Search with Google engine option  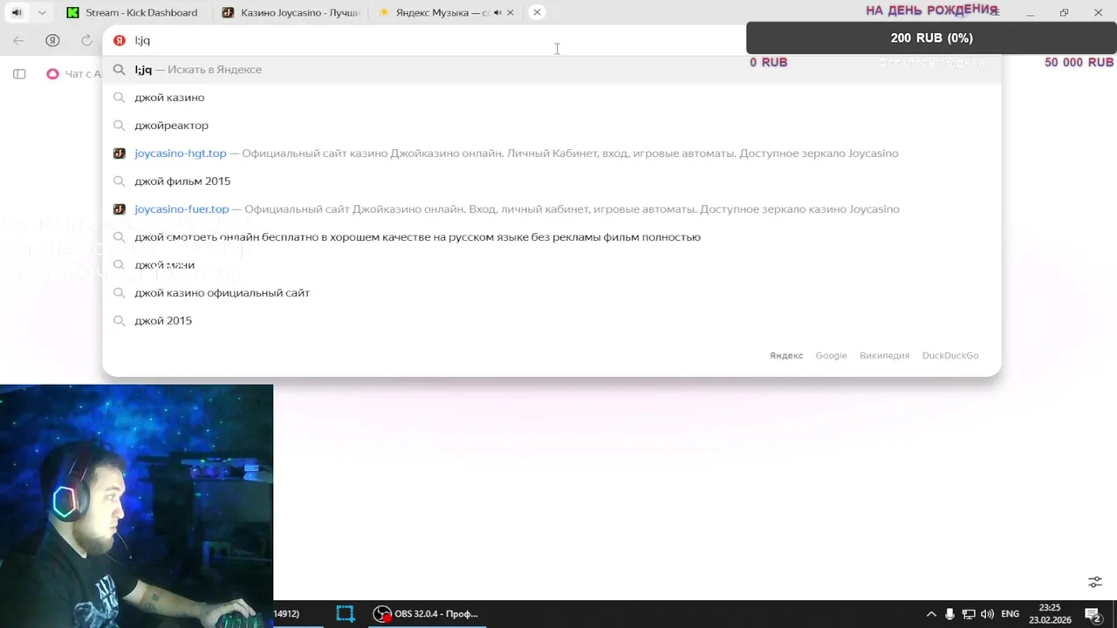click(x=831, y=355)
